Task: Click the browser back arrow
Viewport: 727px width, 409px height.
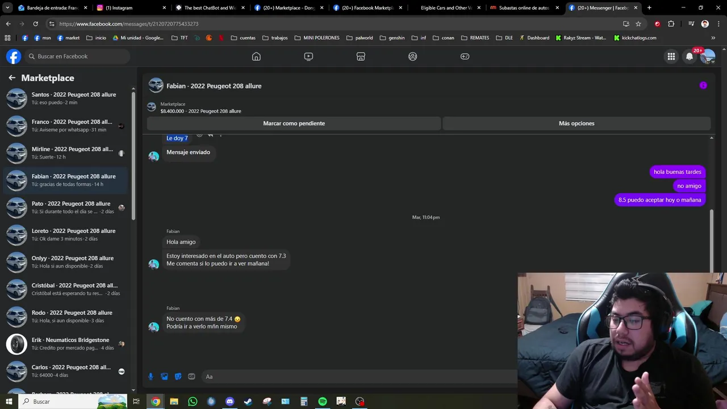Action: [x=8, y=24]
